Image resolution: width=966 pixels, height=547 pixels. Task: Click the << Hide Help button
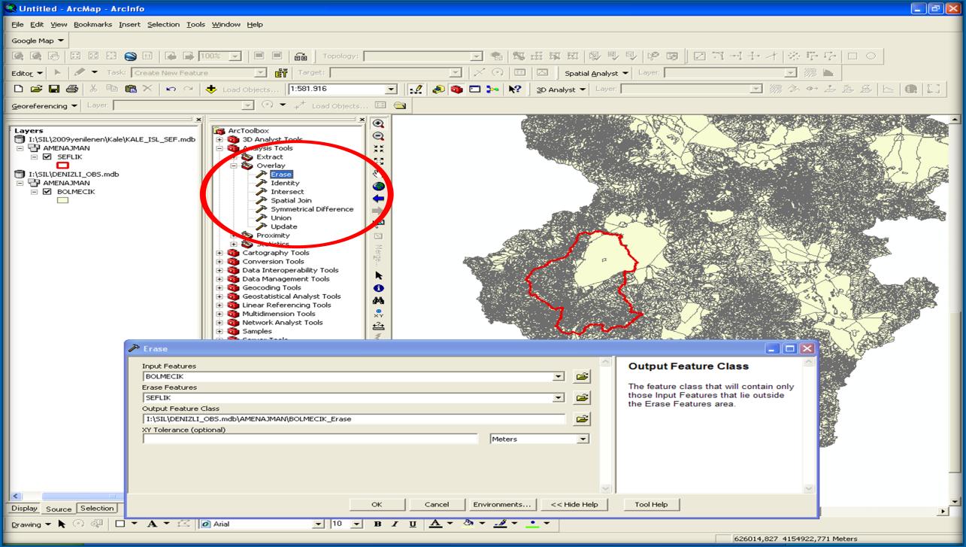point(574,504)
